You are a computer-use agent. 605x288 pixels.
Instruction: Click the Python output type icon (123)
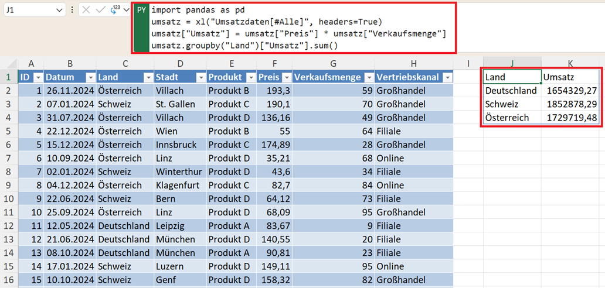114,10
